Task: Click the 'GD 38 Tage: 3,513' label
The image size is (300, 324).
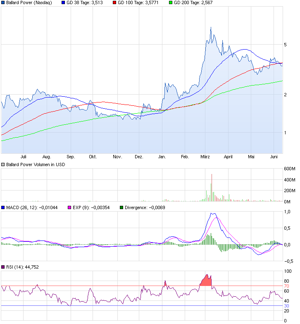Action: point(84,2)
